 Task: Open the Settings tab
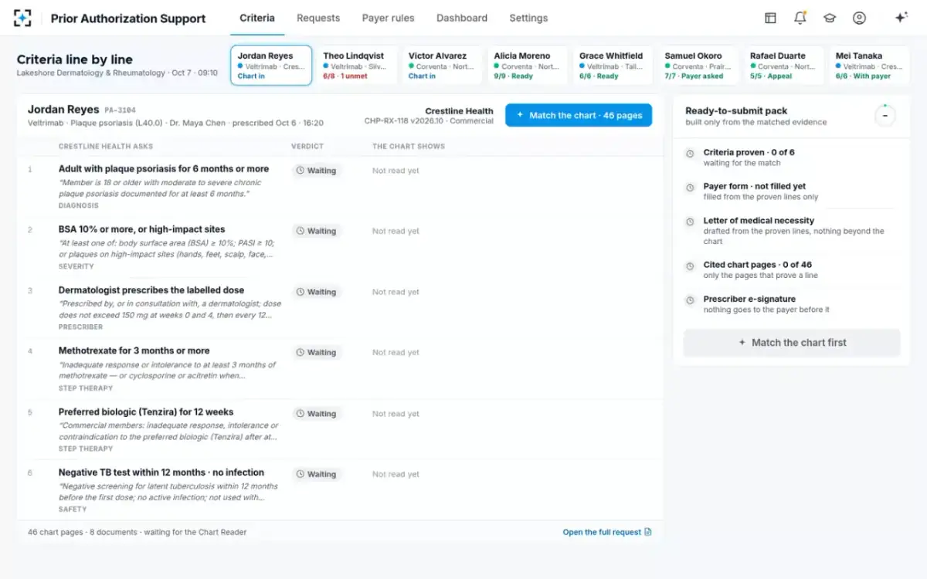tap(528, 18)
